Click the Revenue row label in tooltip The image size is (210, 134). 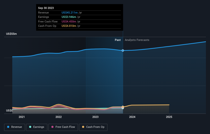point(43,13)
